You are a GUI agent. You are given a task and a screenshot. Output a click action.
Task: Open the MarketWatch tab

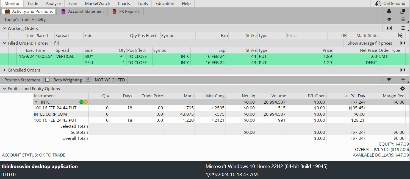[x=98, y=4]
